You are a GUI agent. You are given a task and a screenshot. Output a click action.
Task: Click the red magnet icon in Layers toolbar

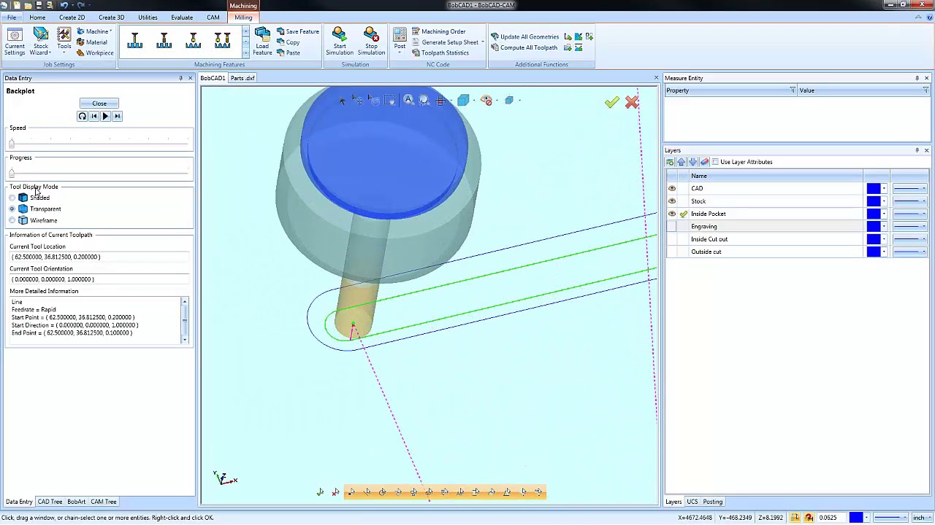[x=705, y=162]
